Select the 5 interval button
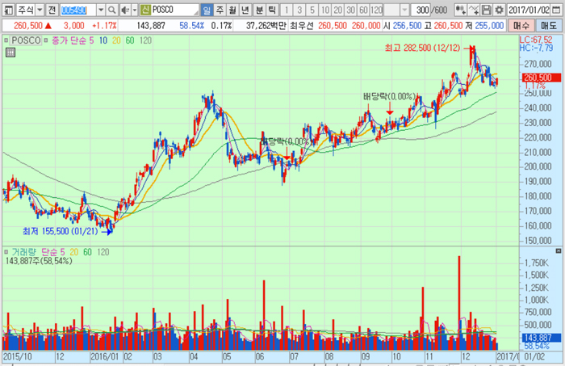The width and height of the screenshot is (565, 366). click(312, 10)
